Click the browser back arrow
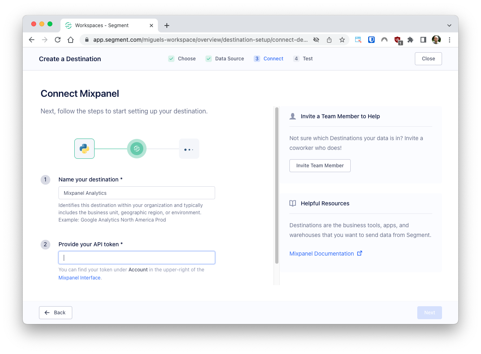 [x=32, y=40]
